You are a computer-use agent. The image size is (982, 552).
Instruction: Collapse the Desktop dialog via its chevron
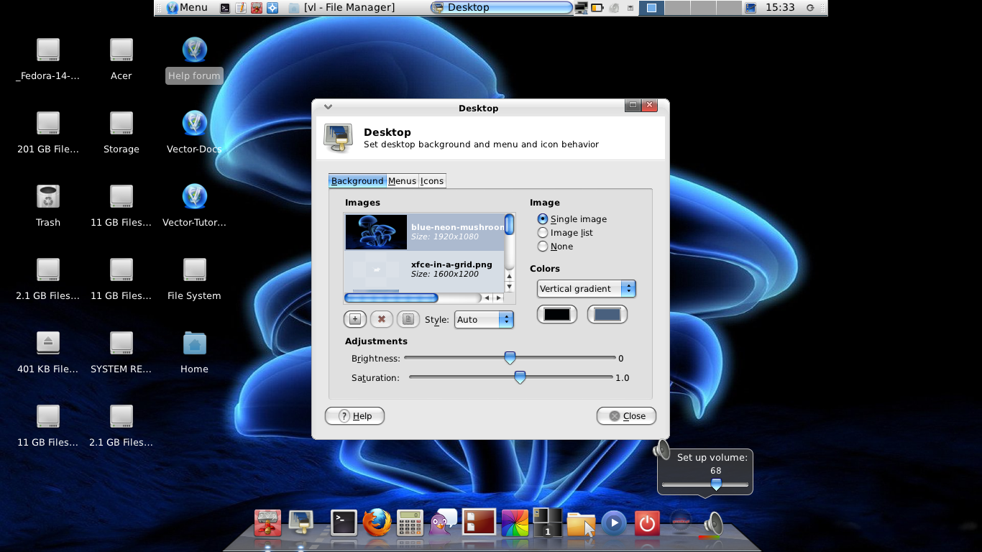(x=327, y=106)
